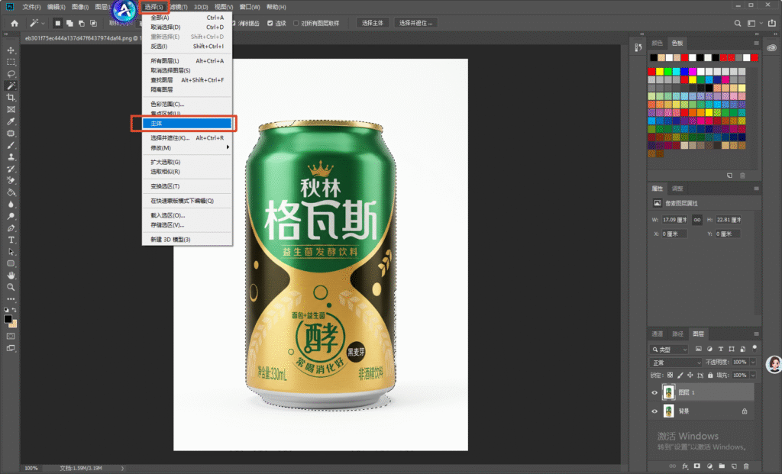The height and width of the screenshot is (474, 782).
Task: Toggle link width and height icon
Action: (x=697, y=220)
